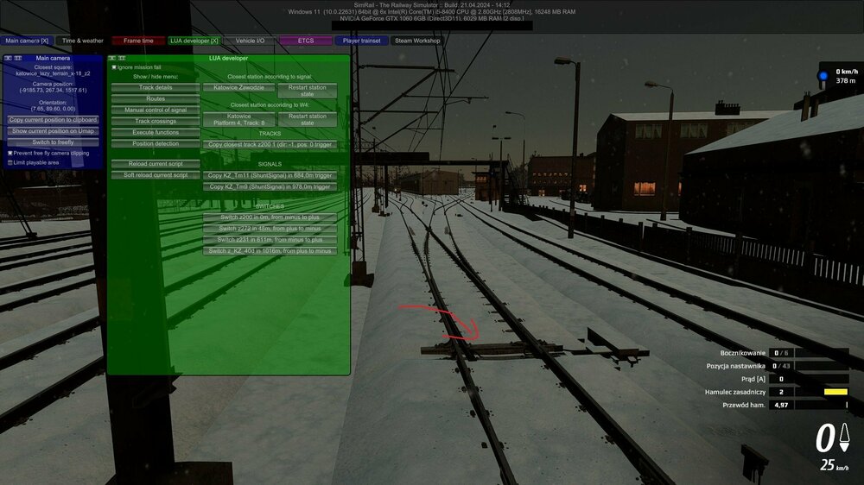Switch z200 from minus to plus

270,217
